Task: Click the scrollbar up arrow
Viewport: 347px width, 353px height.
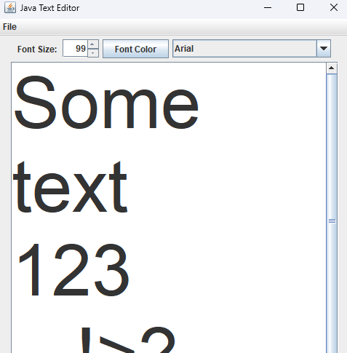Action: (332, 68)
